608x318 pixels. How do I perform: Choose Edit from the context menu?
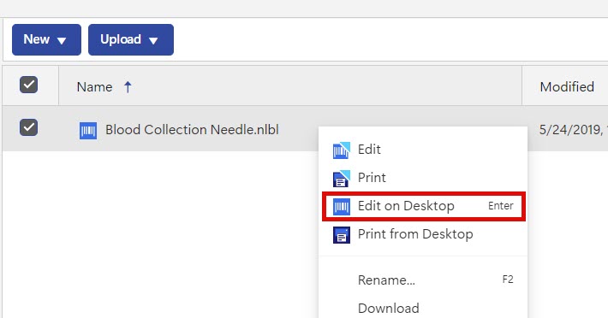click(423, 150)
